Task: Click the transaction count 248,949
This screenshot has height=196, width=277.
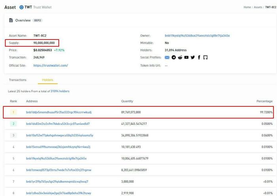Action: pos(39,58)
